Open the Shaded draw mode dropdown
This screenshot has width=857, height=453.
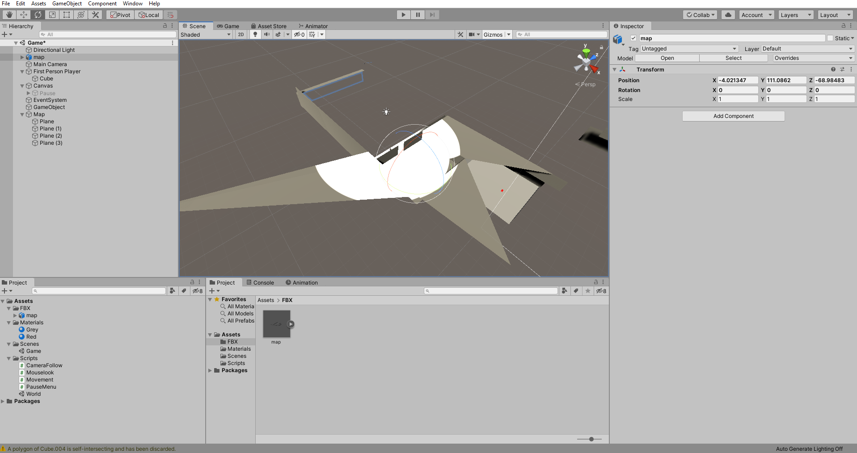206,34
